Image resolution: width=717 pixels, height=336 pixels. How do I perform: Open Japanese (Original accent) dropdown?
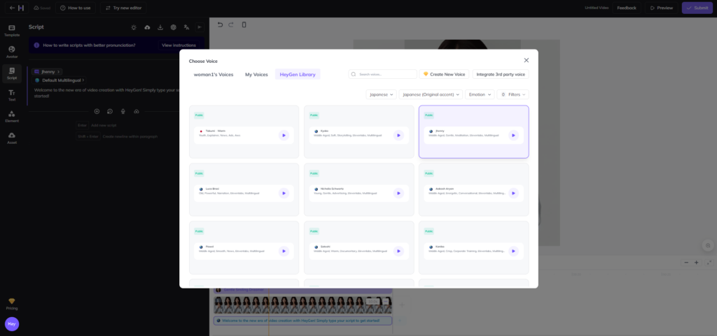(431, 94)
